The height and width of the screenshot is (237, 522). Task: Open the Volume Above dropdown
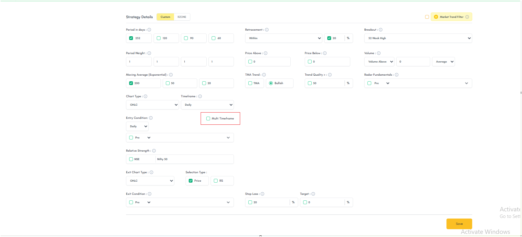379,62
